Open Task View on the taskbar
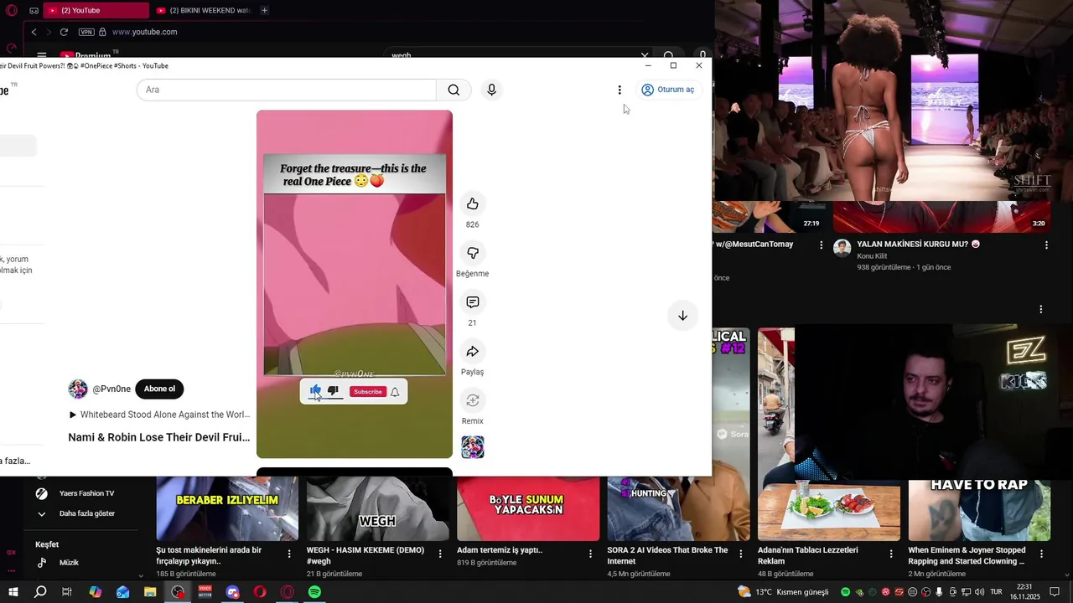The height and width of the screenshot is (603, 1073). pyautogui.click(x=67, y=592)
